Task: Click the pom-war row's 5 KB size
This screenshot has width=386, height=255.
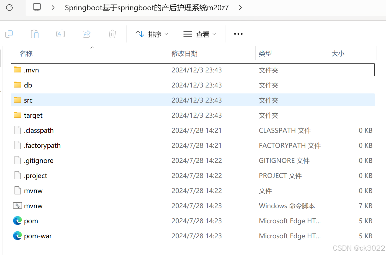Action: pos(366,236)
